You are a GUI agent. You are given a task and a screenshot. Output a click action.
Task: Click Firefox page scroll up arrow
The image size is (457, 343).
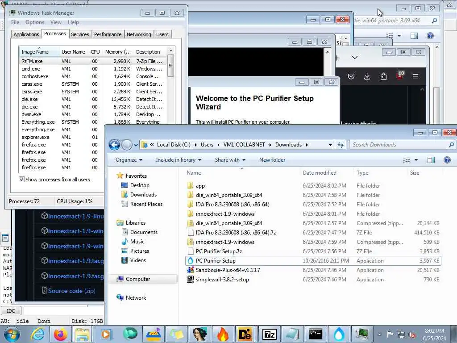[422, 89]
